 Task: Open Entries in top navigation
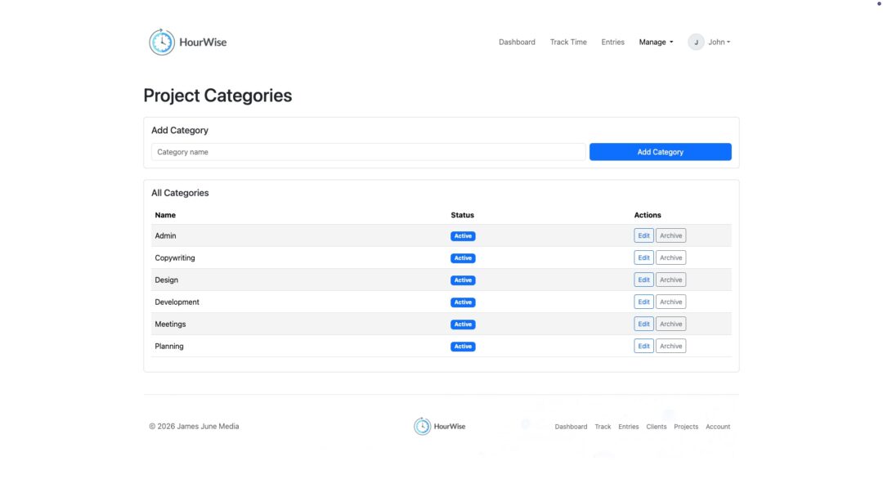point(612,43)
